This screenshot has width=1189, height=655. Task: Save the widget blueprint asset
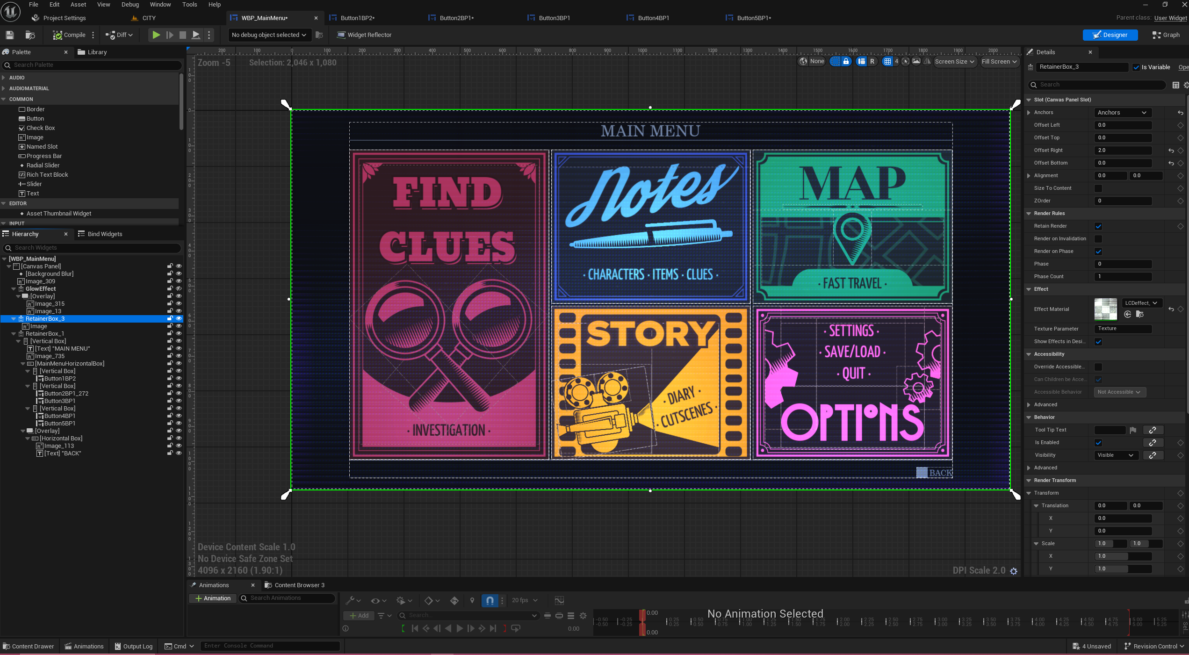(9, 35)
